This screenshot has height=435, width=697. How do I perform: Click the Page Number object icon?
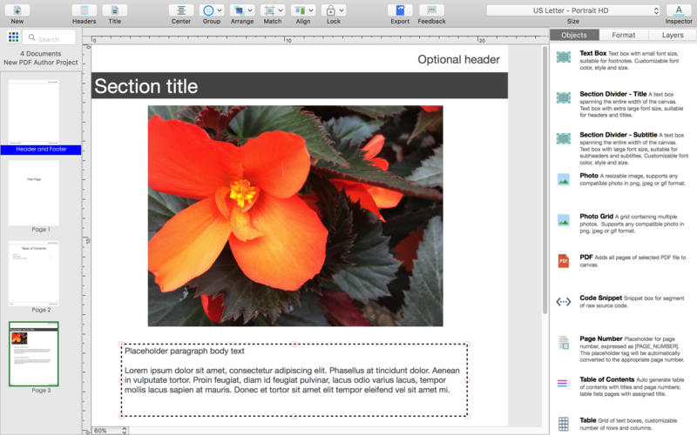563,343
